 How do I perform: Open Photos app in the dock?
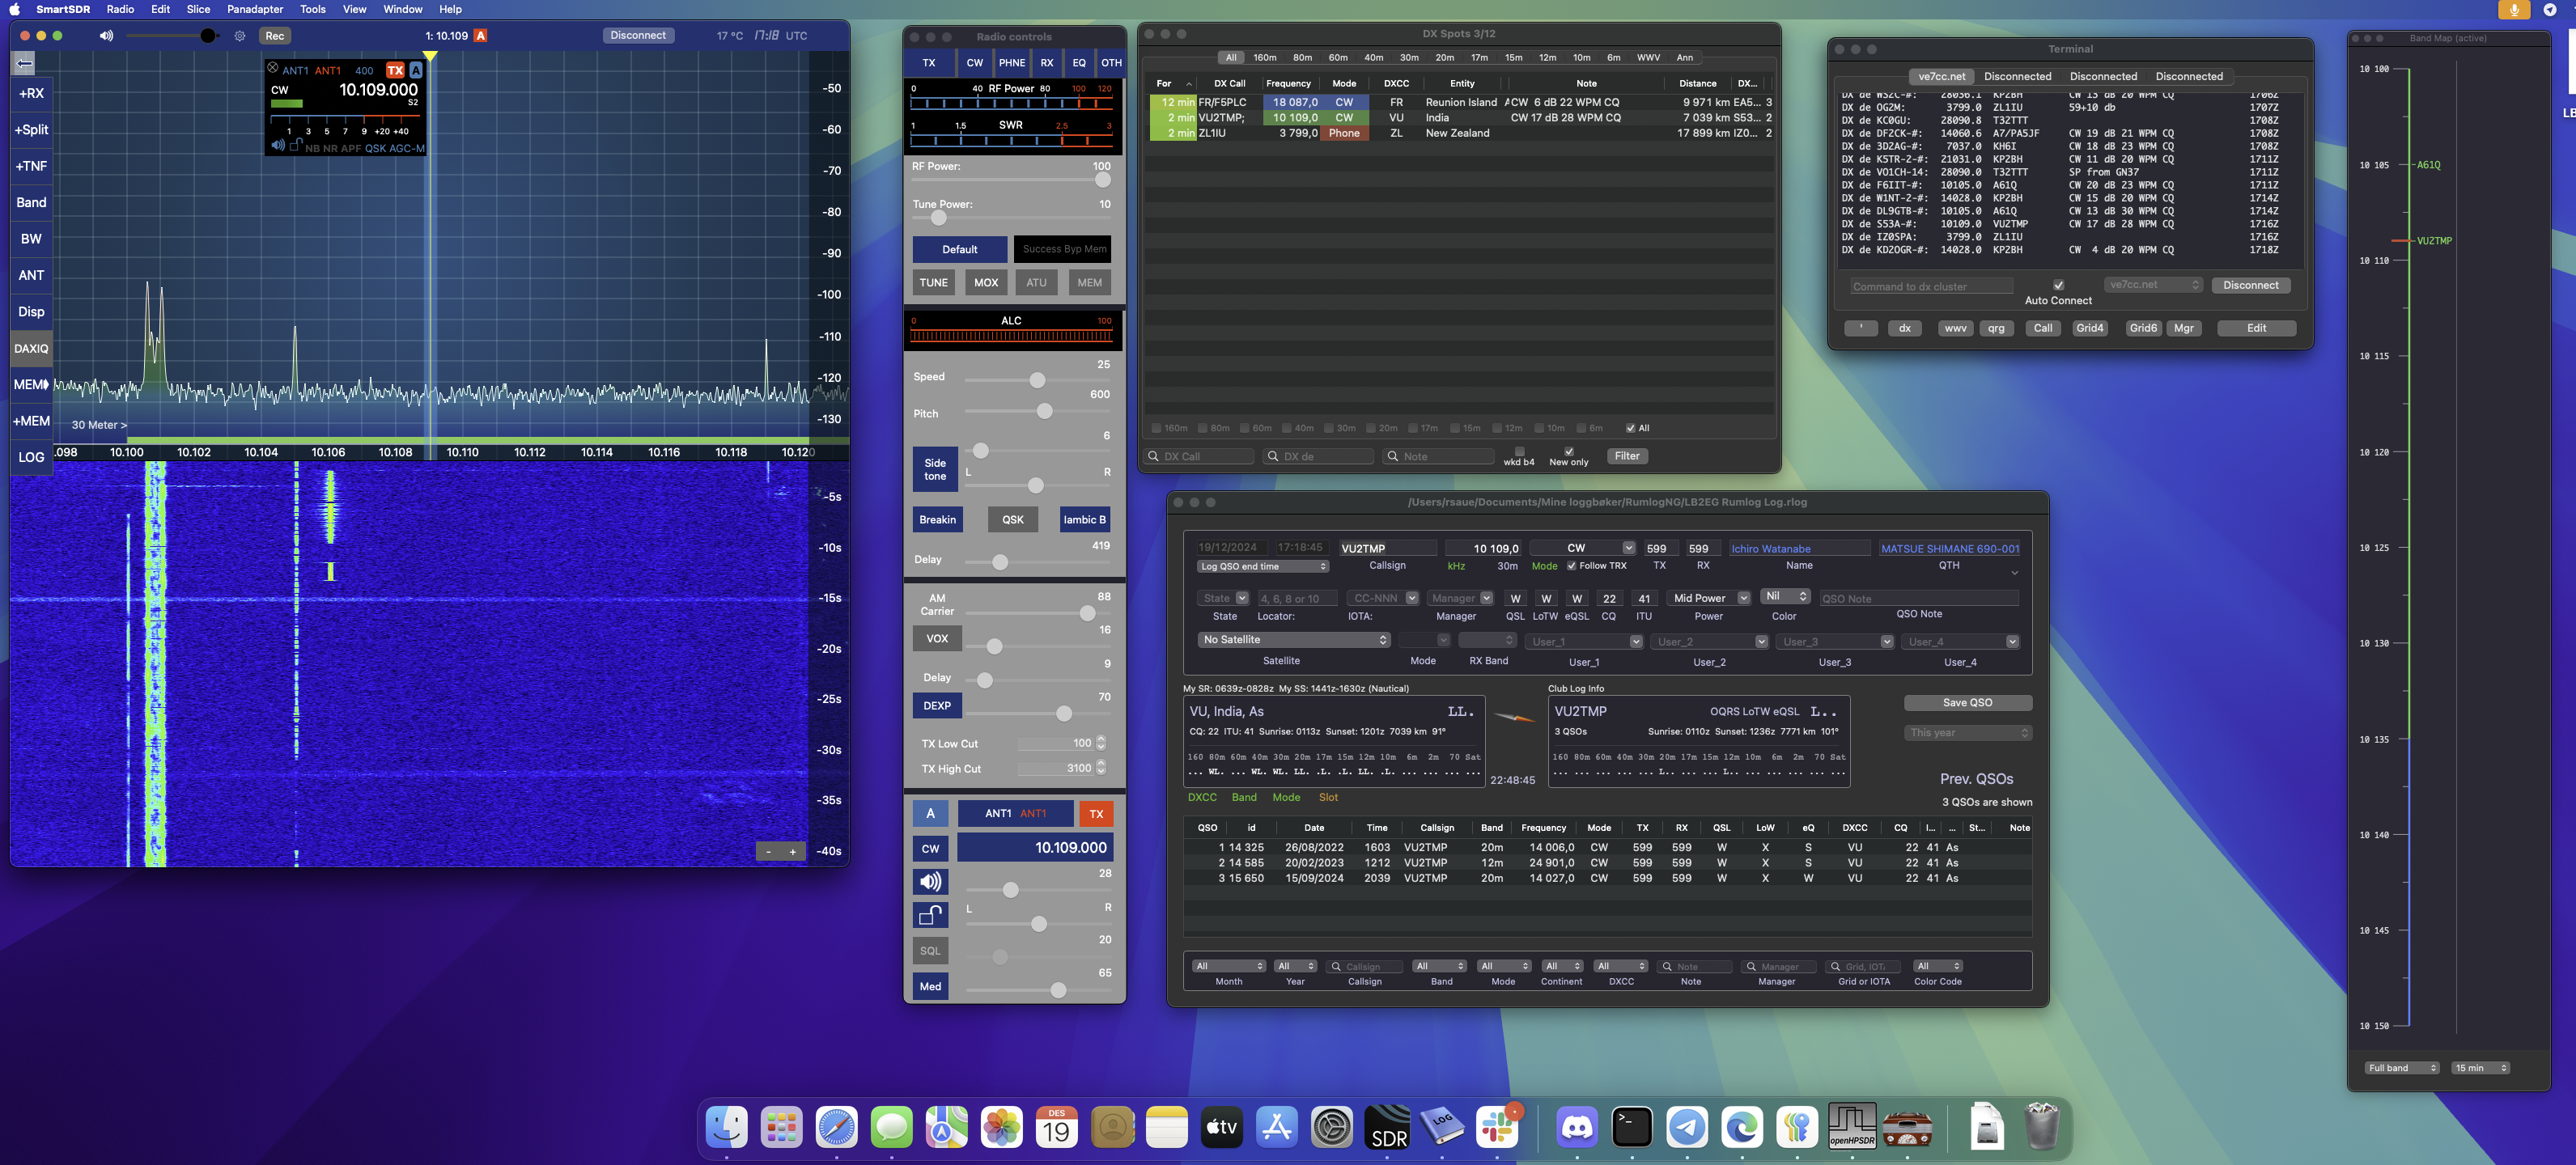click(1001, 1127)
